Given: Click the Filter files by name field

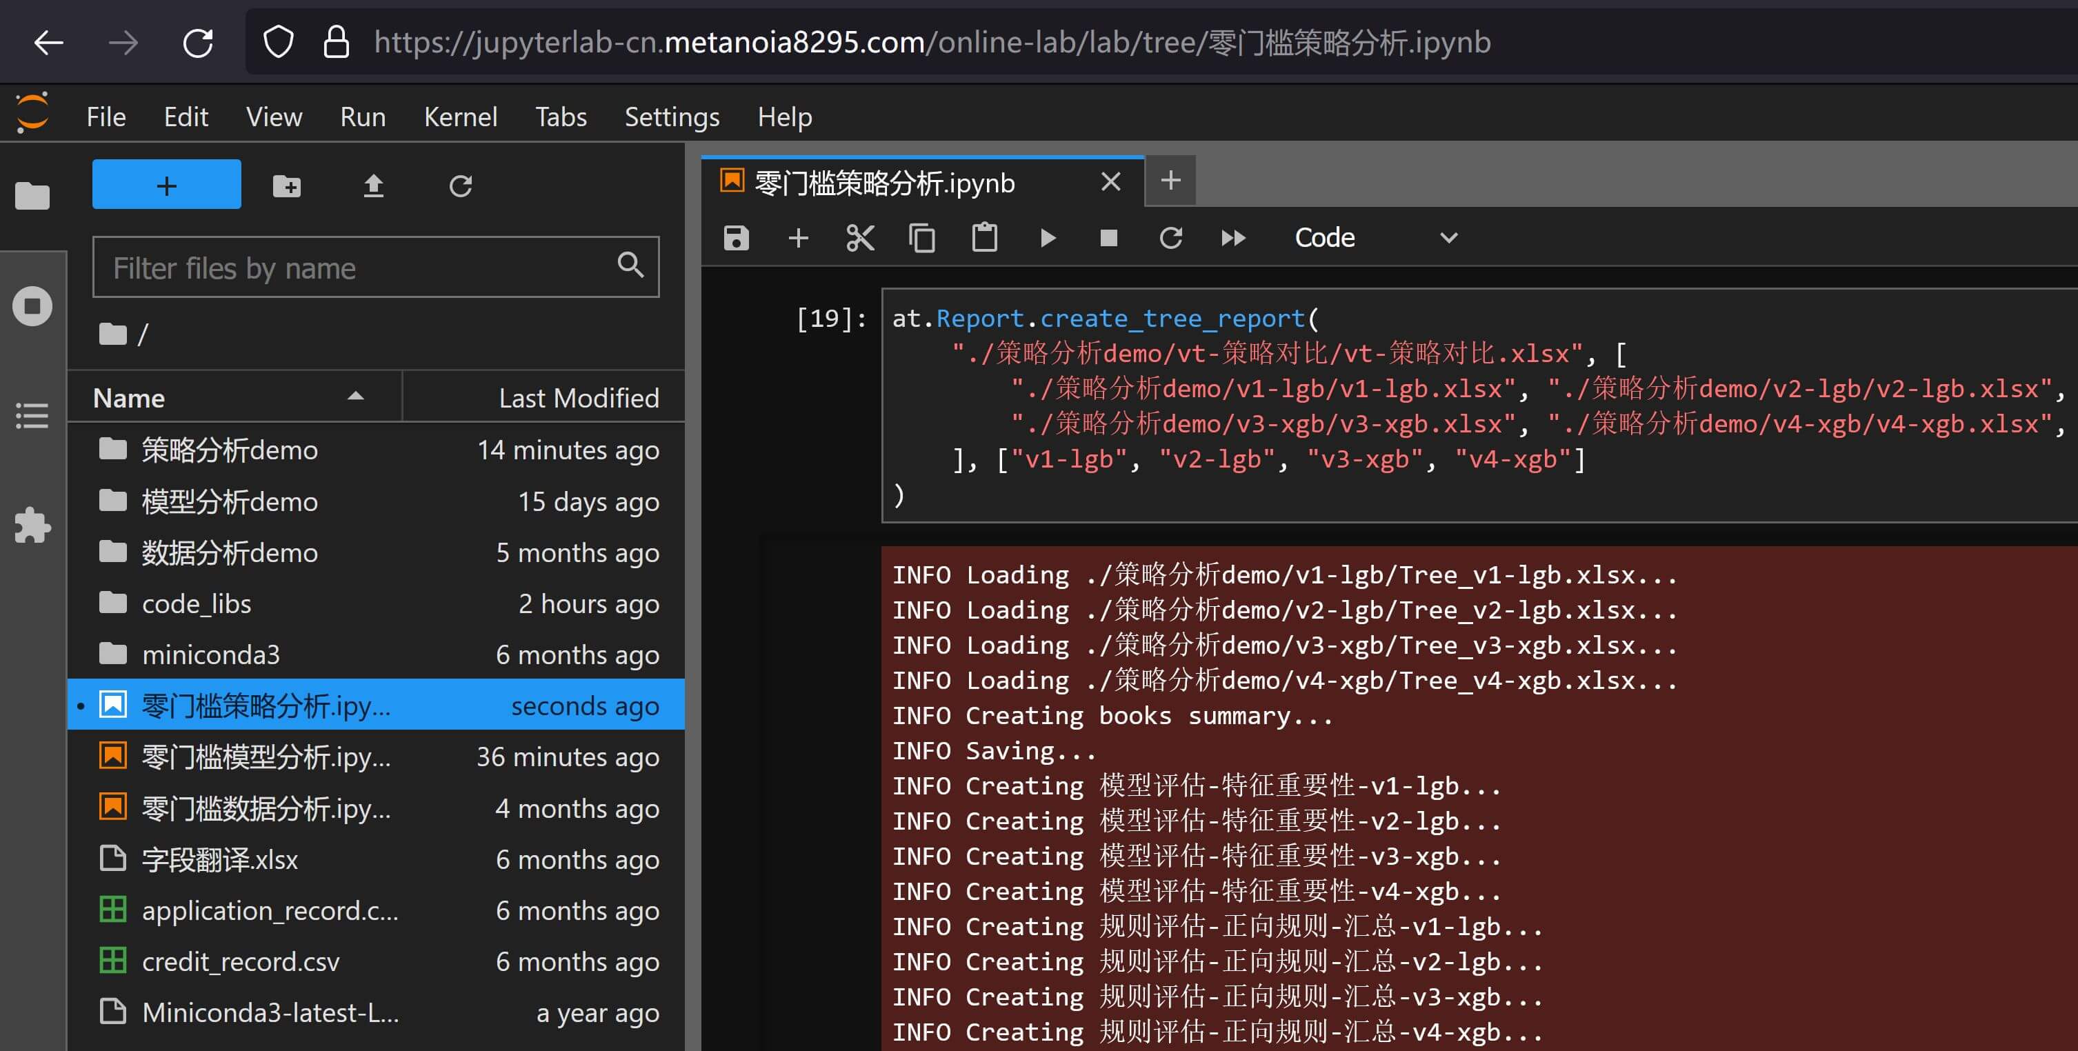Looking at the screenshot, I should pos(359,267).
